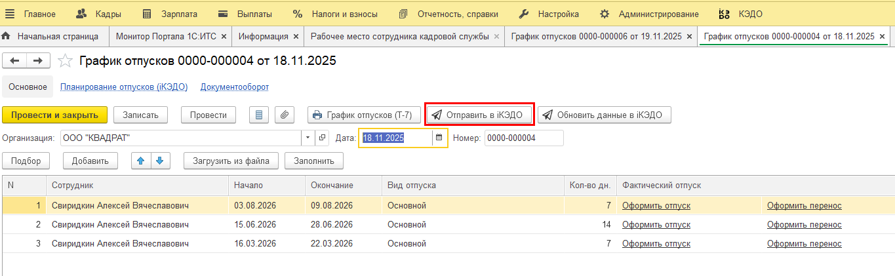Switch to Монитор Портала 1С:ИТС tab
The width and height of the screenshot is (895, 276).
(x=166, y=36)
